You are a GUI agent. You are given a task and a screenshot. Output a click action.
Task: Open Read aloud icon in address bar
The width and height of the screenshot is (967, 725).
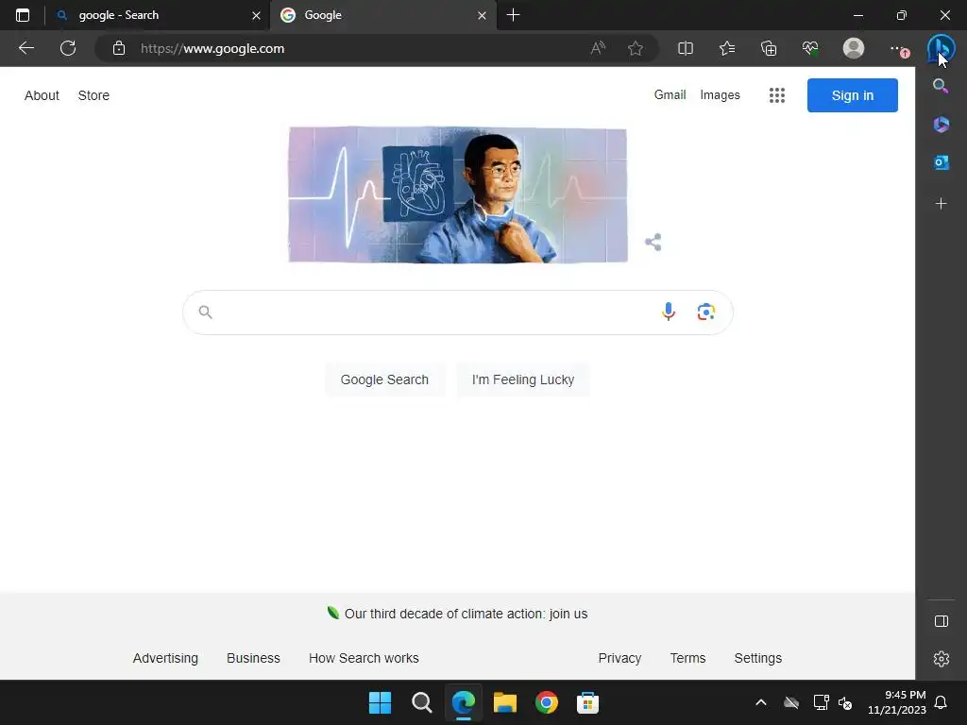pyautogui.click(x=598, y=48)
